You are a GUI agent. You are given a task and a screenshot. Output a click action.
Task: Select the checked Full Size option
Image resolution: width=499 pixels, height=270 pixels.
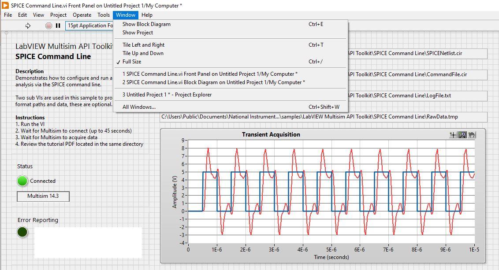tap(230, 62)
